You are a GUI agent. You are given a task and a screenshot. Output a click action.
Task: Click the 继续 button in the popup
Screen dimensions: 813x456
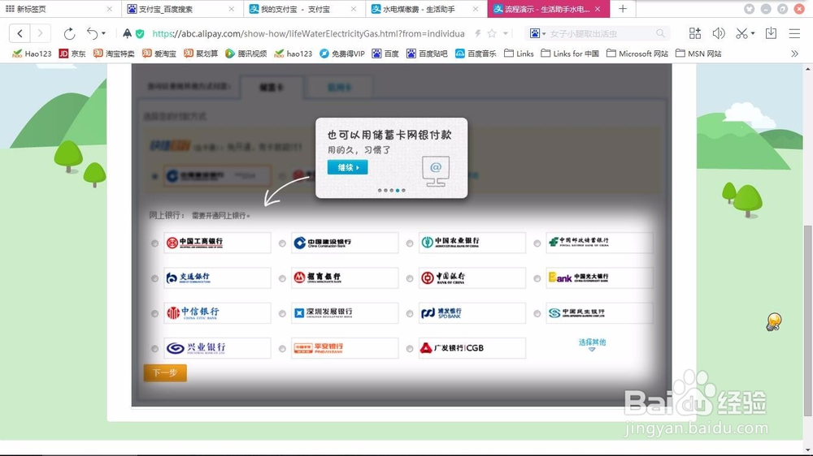coord(347,167)
